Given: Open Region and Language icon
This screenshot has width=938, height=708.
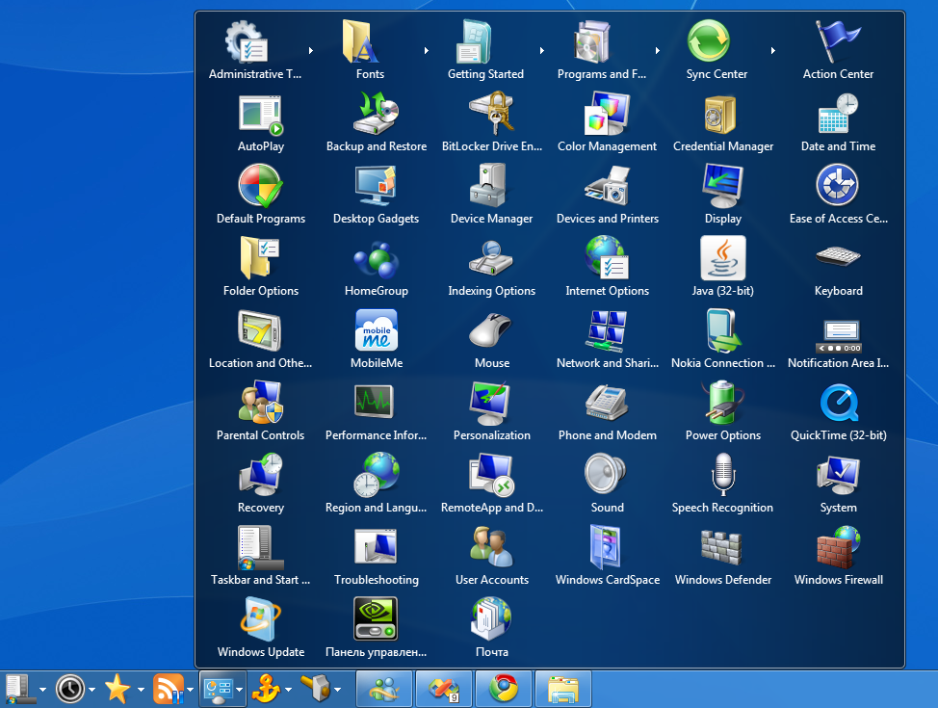Looking at the screenshot, I should [x=377, y=475].
